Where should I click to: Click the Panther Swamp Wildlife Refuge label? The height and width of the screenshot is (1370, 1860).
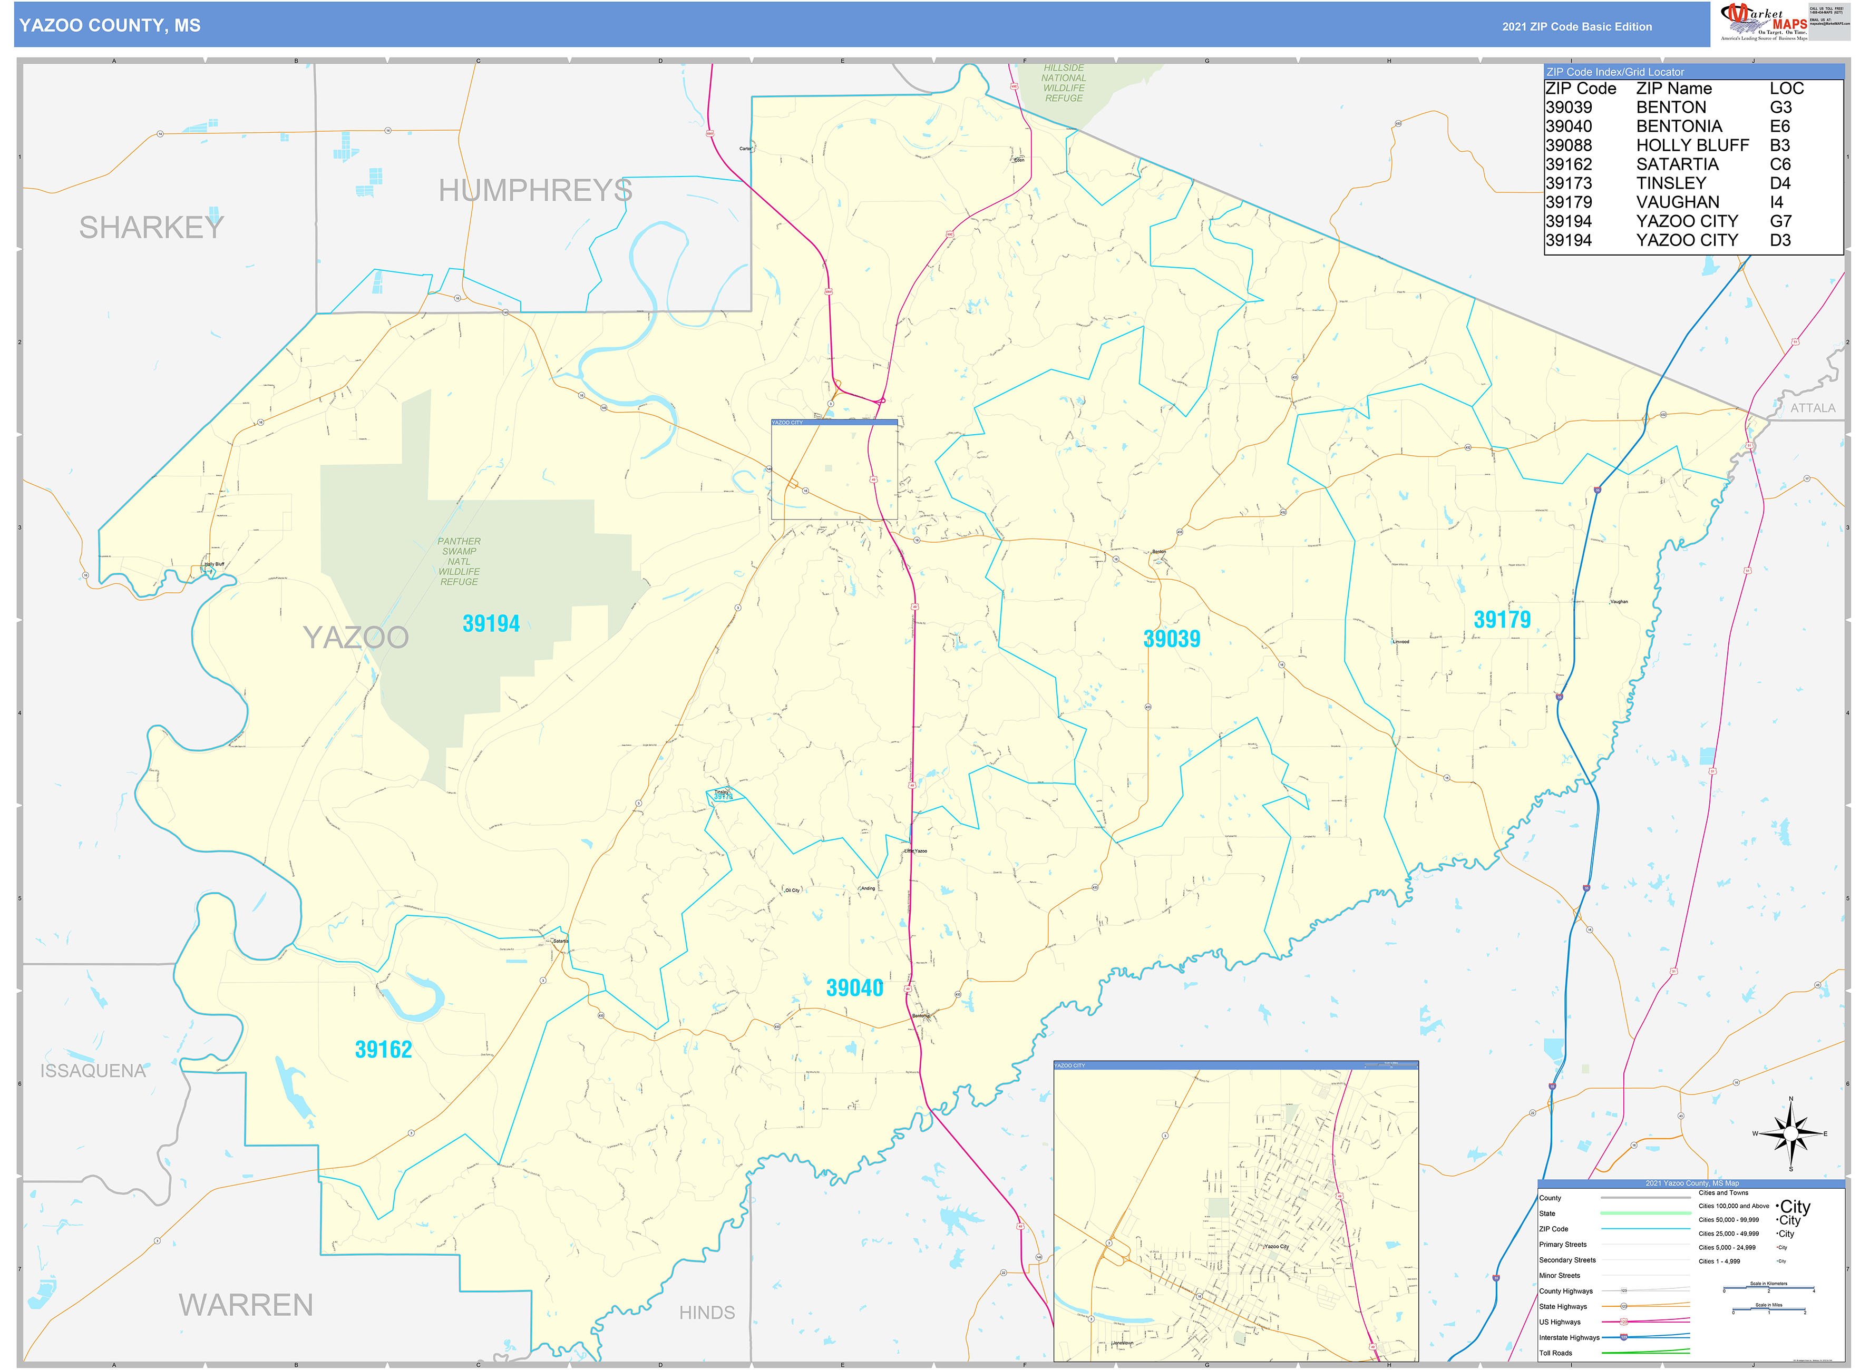pyautogui.click(x=459, y=561)
